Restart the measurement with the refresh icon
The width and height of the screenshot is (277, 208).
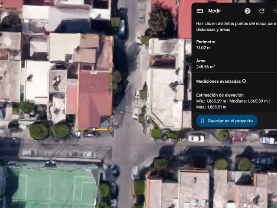[261, 11]
